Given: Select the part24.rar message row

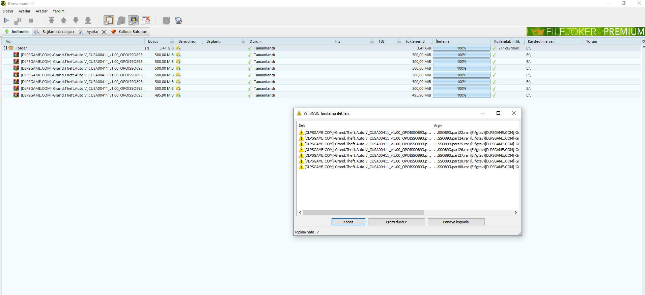Looking at the screenshot, I should (408, 138).
